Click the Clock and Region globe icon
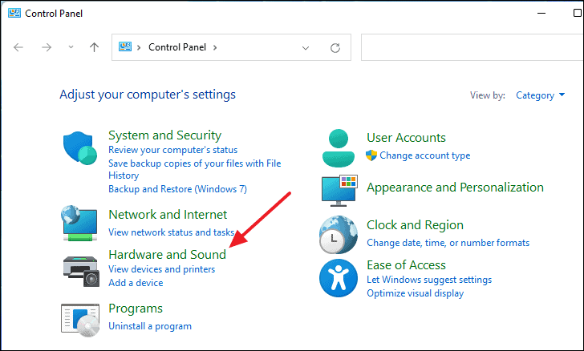The width and height of the screenshot is (584, 351). click(x=339, y=235)
